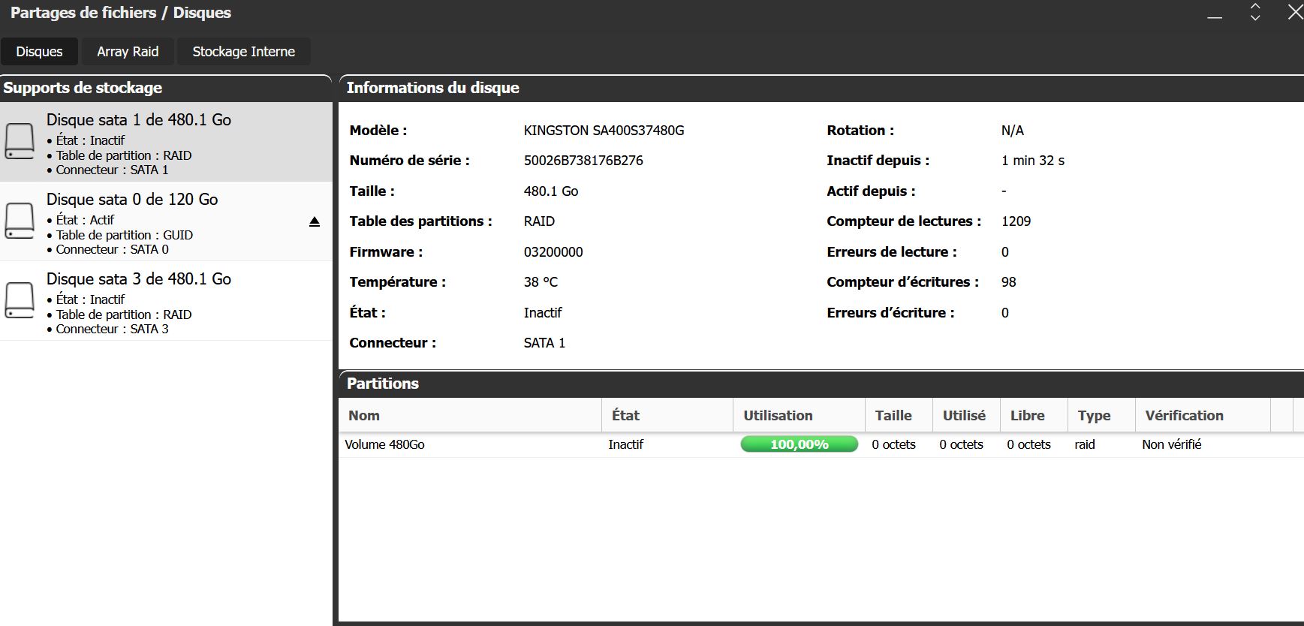Image resolution: width=1304 pixels, height=626 pixels.
Task: Select Disque sata 0 de 120 Go
Action: [166, 222]
